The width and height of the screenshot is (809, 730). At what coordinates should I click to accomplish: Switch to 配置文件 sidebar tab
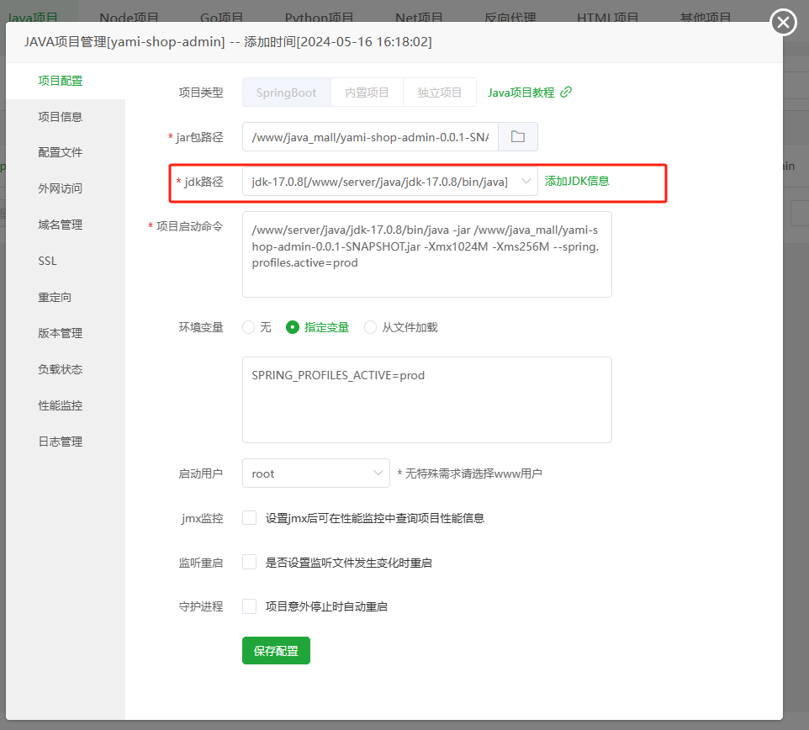point(61,152)
